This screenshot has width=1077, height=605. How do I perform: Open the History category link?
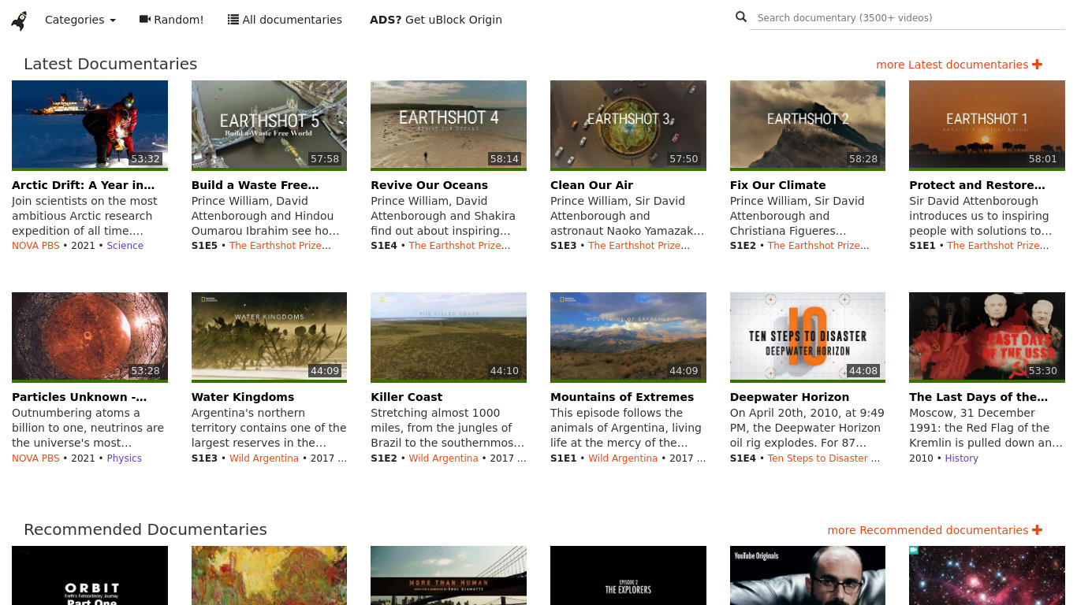point(962,458)
